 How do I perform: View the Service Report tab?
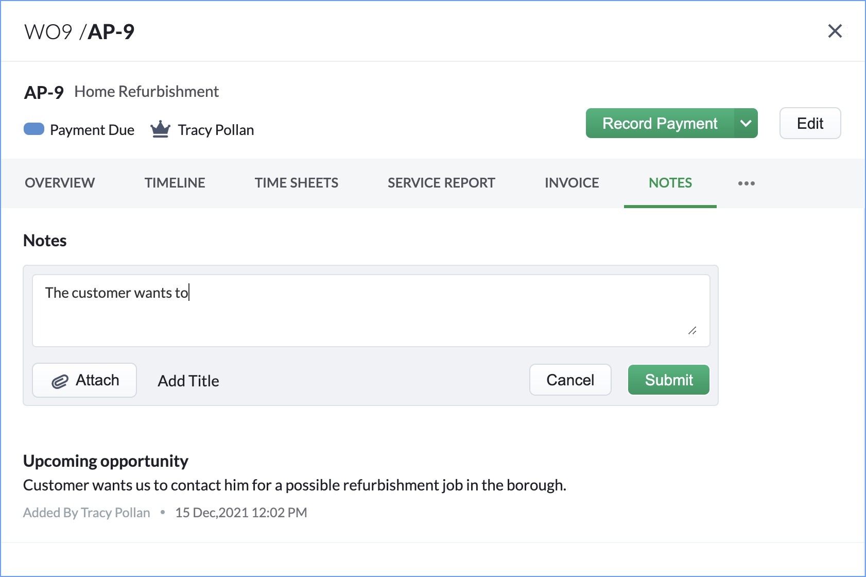tap(441, 183)
